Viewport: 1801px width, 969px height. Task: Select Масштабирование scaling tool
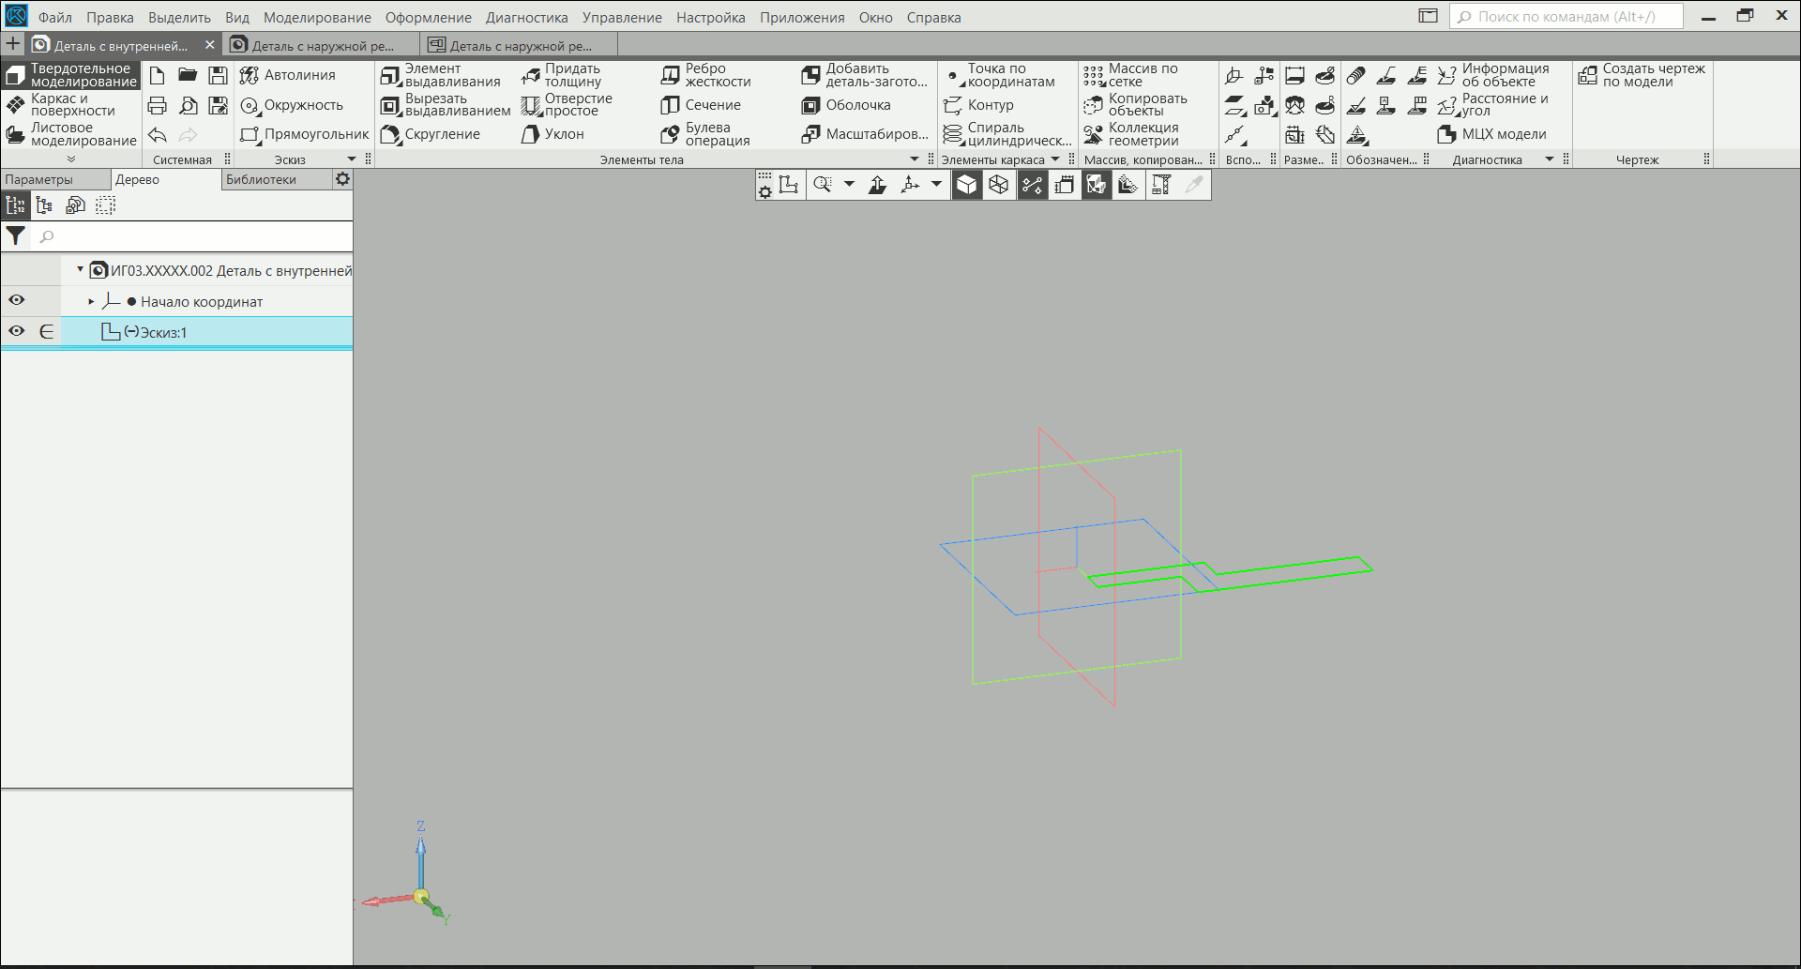[x=864, y=134]
